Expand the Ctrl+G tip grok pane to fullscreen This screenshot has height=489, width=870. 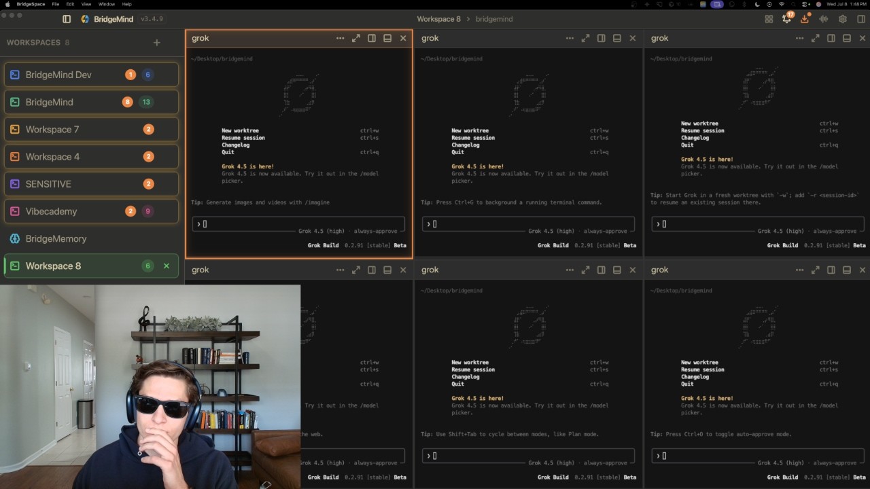pyautogui.click(x=585, y=38)
